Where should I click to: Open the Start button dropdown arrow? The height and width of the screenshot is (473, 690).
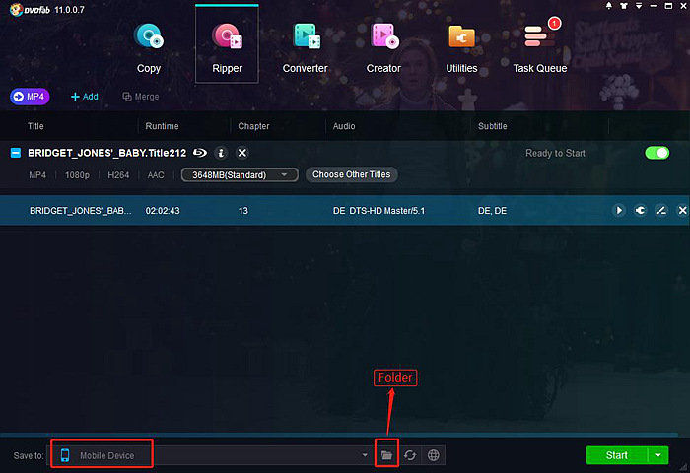pyautogui.click(x=658, y=455)
